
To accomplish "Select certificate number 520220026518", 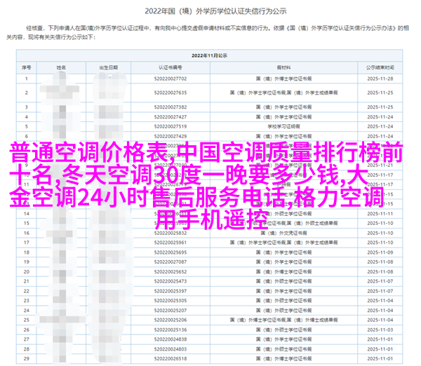I will tap(171, 358).
